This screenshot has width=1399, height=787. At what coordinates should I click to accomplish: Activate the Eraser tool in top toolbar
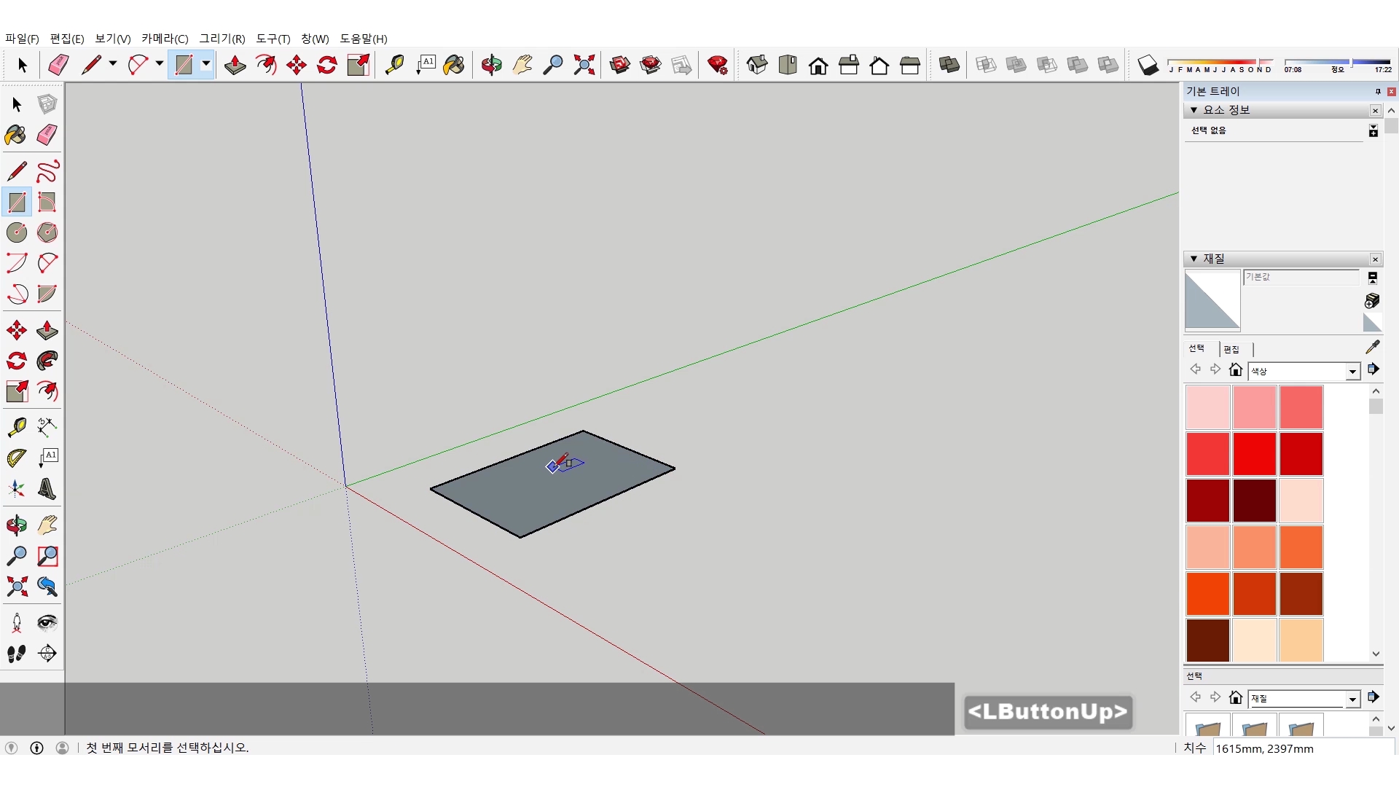coord(58,66)
